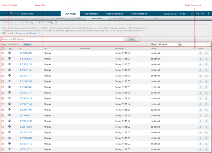The image size is (212, 153).
Task: Click the Delete button in action bar
Action: pyautogui.click(x=27, y=44)
